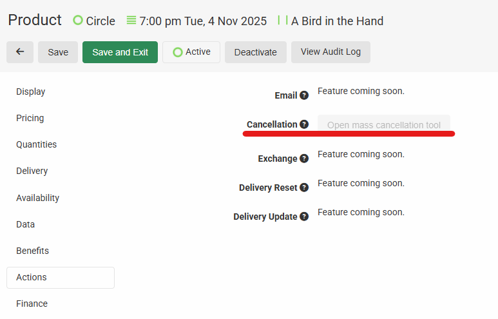Click the back arrow button
Image resolution: width=498 pixels, height=319 pixels.
20,52
